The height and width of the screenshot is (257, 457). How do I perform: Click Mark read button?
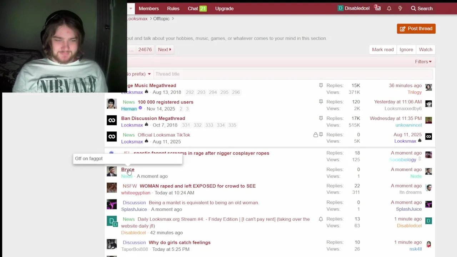[x=383, y=50]
